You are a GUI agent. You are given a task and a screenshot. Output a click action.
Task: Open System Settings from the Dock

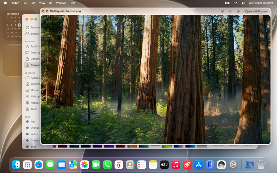click(233, 165)
